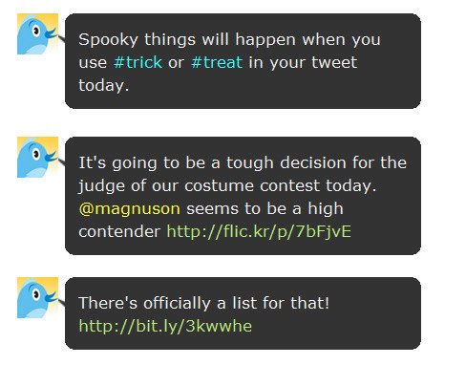Image resolution: width=466 pixels, height=365 pixels.
Task: Visit the @magnuson profile mention
Action: click(x=129, y=209)
